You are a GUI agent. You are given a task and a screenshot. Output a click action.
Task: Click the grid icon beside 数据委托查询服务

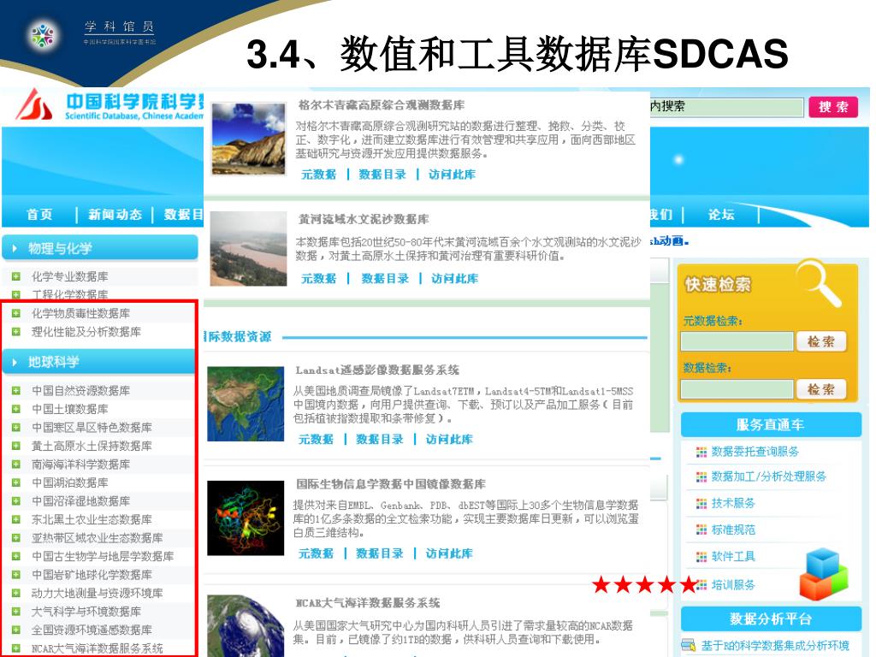point(701,452)
